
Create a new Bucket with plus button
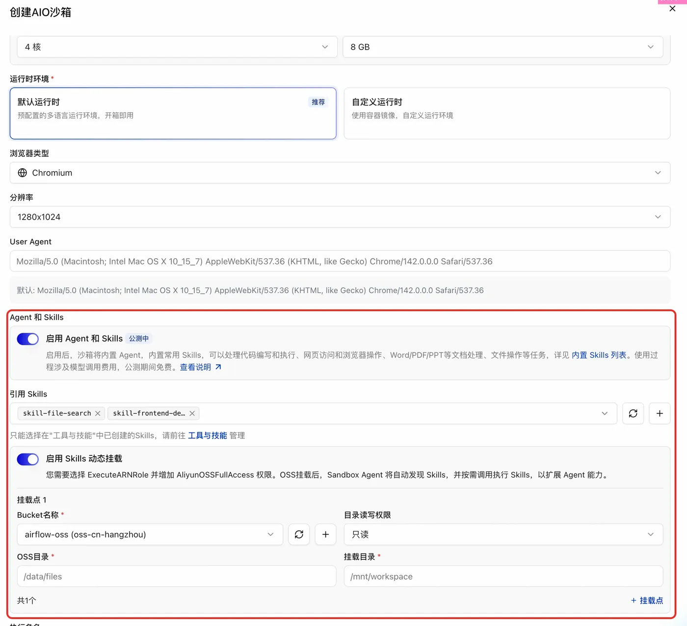click(325, 534)
